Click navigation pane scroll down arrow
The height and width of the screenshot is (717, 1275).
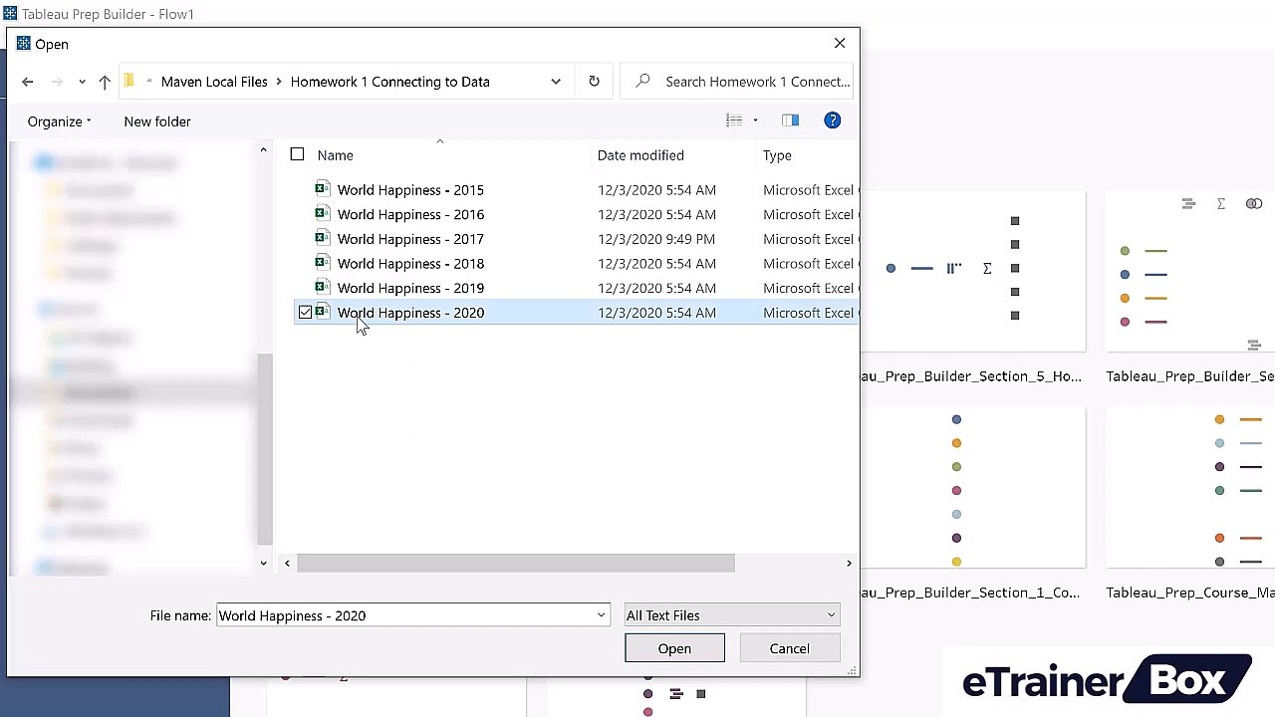point(263,563)
